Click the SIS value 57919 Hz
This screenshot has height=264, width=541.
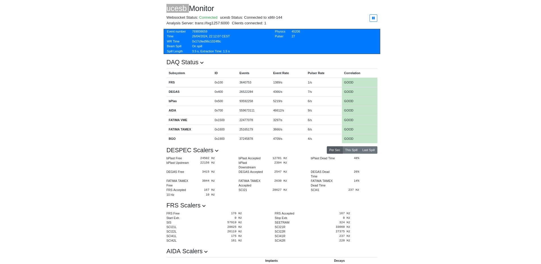pyautogui.click(x=234, y=222)
